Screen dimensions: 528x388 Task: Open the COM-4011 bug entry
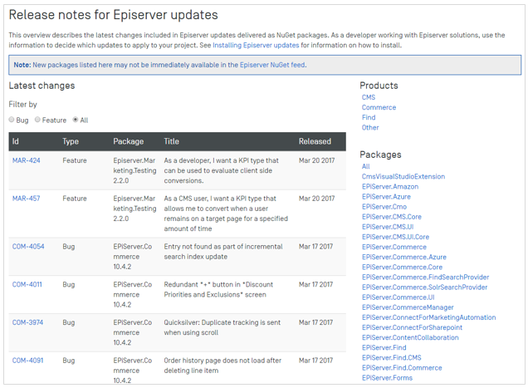pos(29,285)
